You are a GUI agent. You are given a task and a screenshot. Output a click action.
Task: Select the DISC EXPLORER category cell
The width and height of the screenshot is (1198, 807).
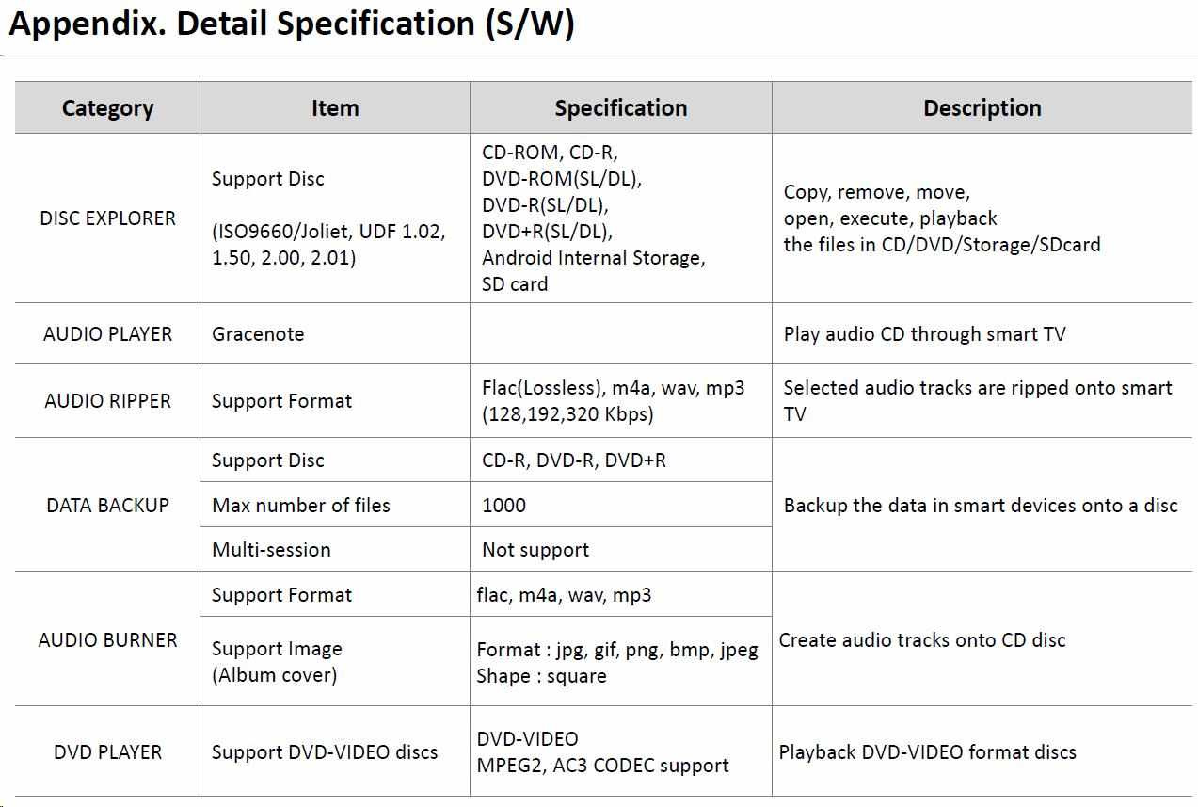click(x=107, y=218)
